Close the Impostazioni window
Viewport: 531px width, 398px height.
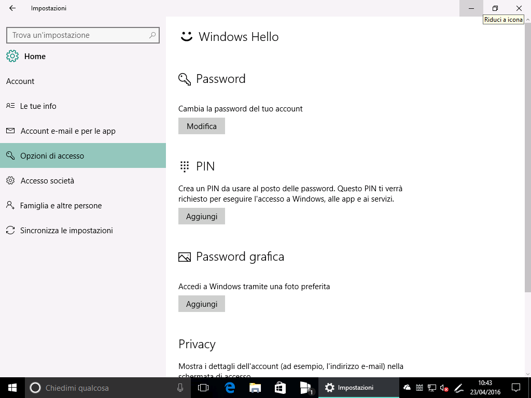519,8
